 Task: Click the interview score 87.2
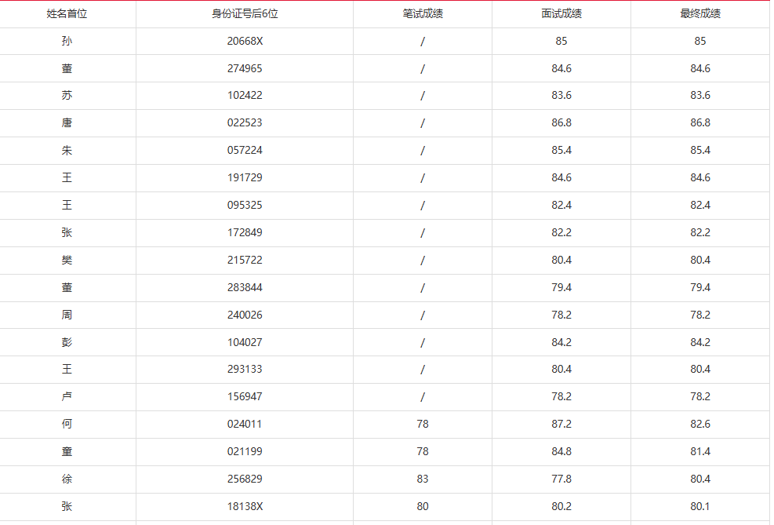(561, 424)
